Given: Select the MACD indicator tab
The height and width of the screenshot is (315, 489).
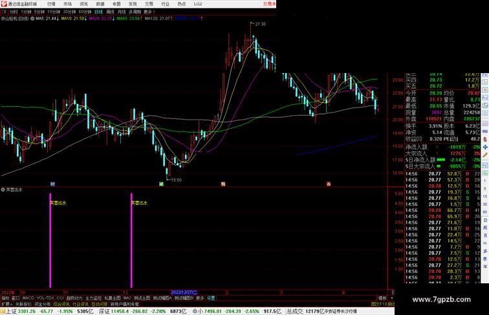Looking at the screenshot, I should pos(28,298).
